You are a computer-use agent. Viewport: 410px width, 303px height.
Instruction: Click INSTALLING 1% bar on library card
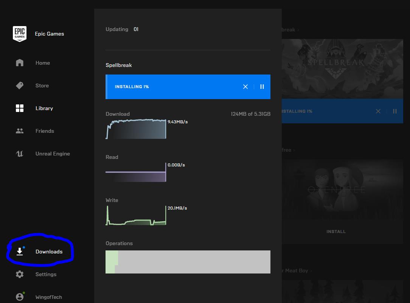click(x=342, y=111)
